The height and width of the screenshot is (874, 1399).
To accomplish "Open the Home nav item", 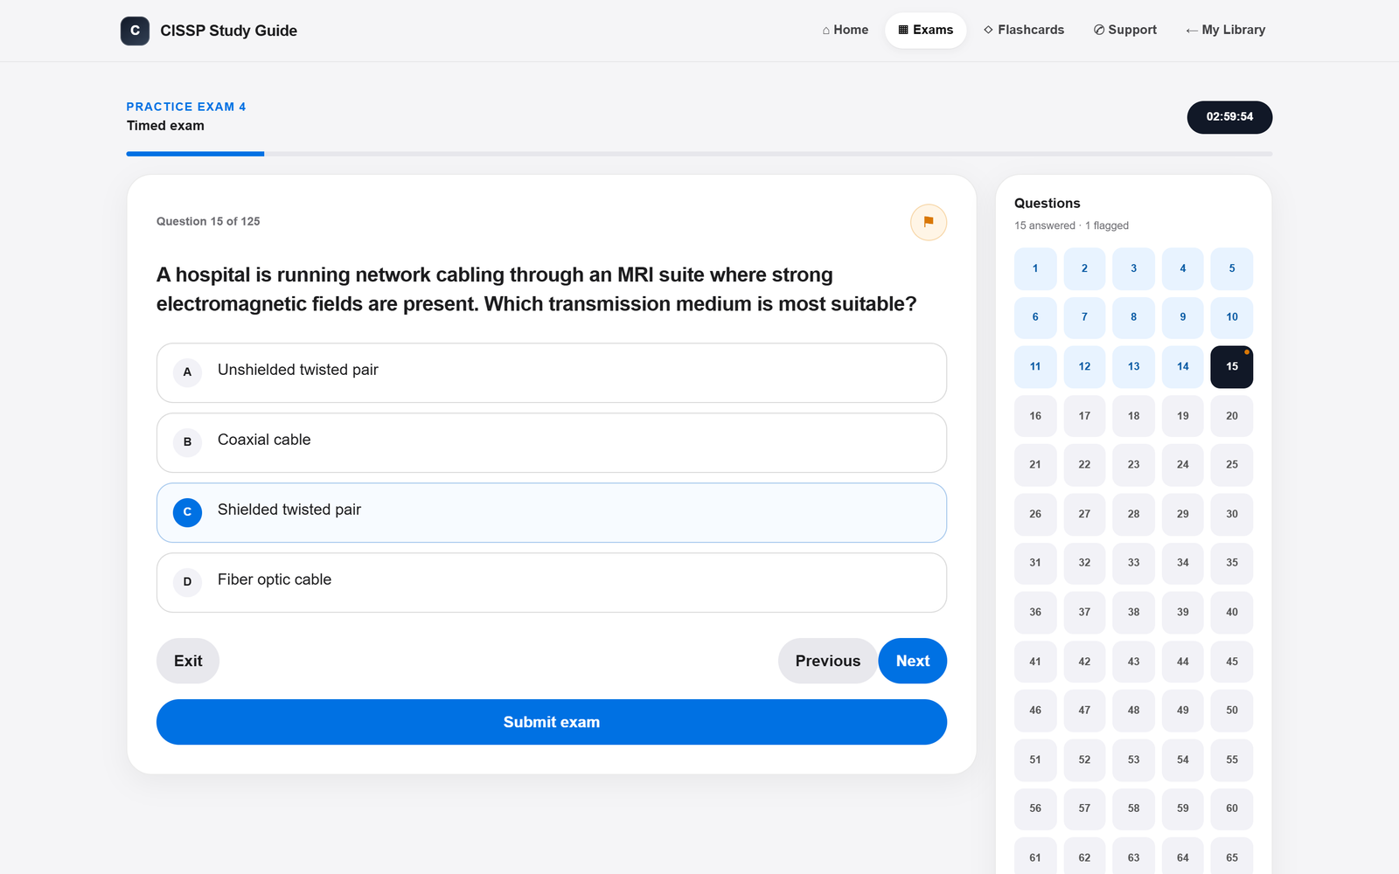I will (846, 30).
